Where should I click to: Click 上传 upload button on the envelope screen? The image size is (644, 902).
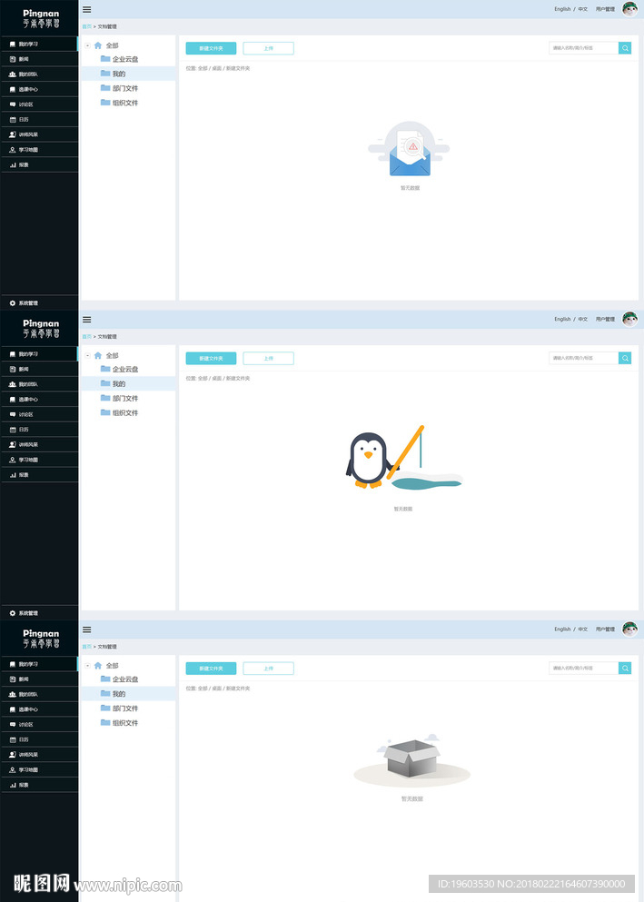click(269, 48)
